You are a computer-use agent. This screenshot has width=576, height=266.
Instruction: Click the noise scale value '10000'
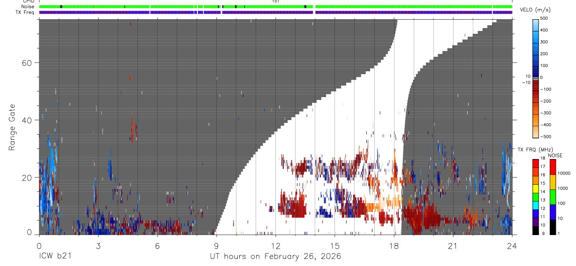pyautogui.click(x=563, y=173)
